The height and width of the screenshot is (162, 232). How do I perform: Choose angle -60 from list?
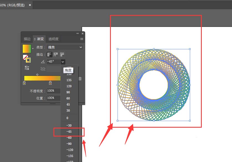(x=69, y=138)
